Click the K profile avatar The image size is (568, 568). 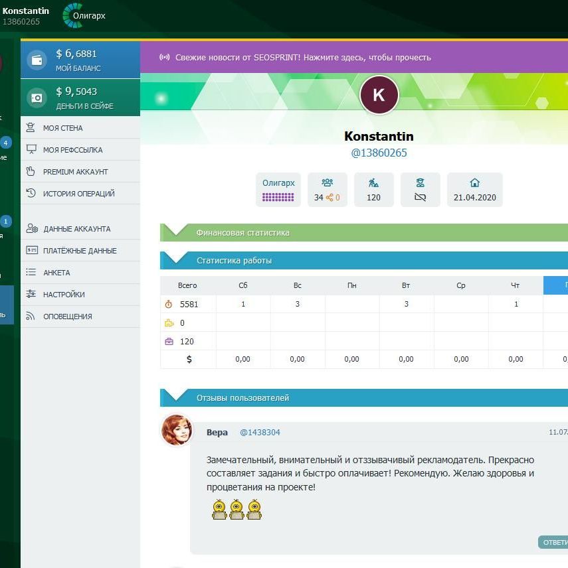point(379,95)
